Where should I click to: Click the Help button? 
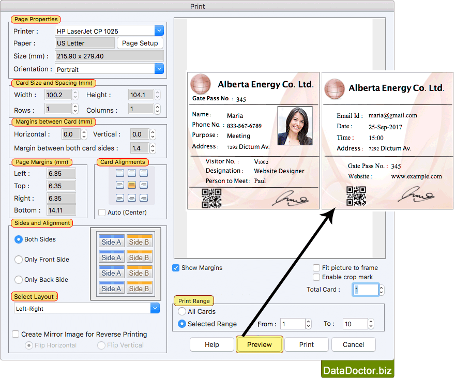pos(212,344)
